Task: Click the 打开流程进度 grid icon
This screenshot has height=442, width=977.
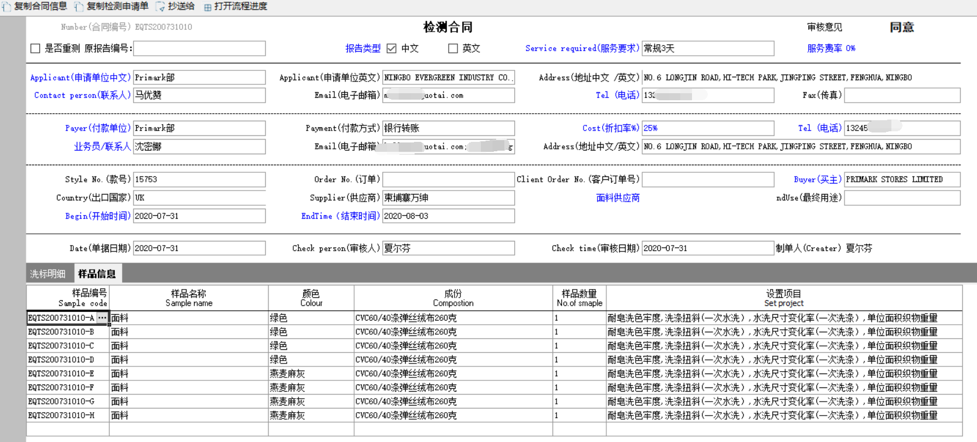Action: tap(208, 7)
